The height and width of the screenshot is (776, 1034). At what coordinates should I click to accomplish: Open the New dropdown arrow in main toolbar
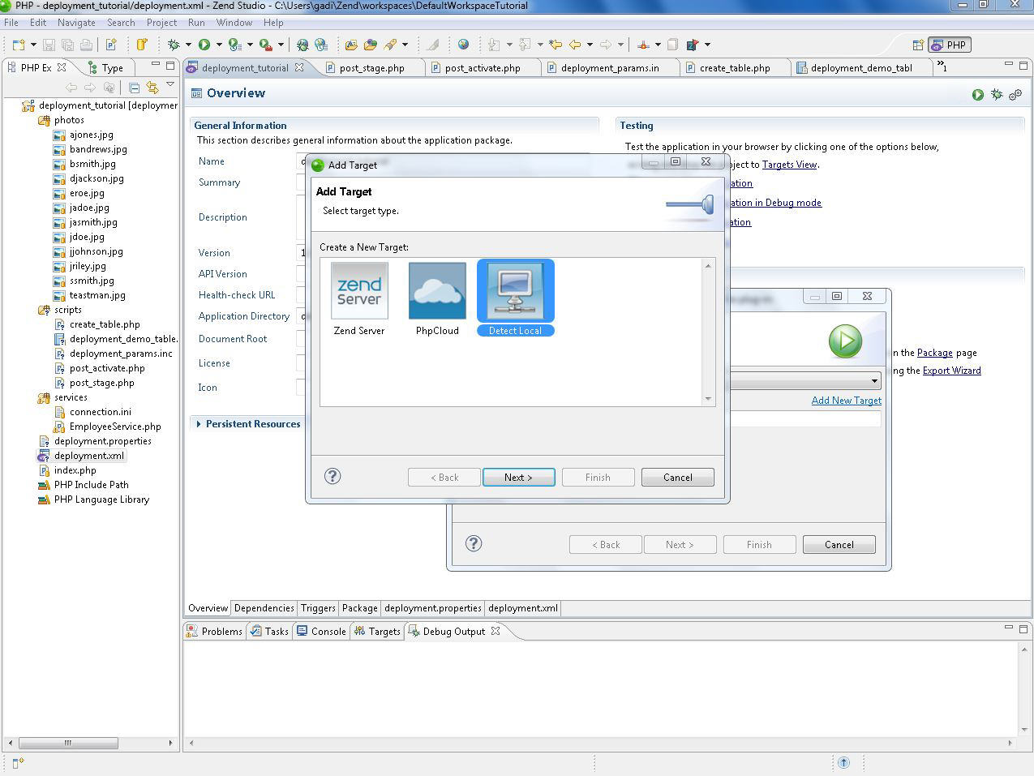coord(33,45)
